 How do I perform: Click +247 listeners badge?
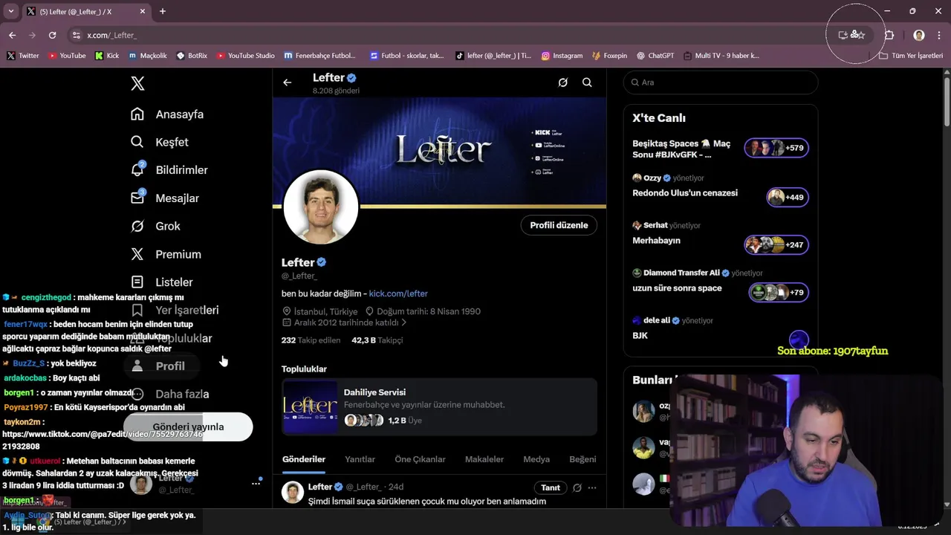pyautogui.click(x=776, y=244)
